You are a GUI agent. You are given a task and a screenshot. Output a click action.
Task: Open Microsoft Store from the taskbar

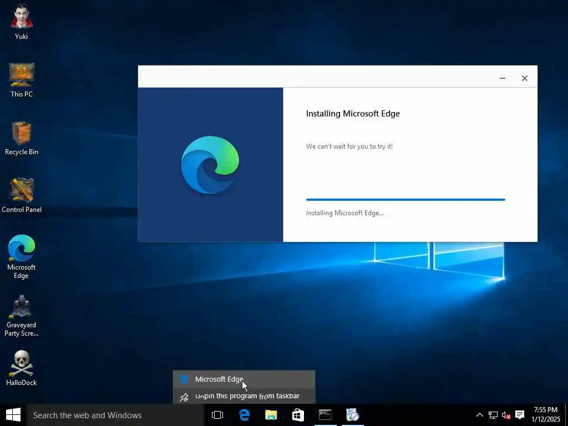(298, 415)
